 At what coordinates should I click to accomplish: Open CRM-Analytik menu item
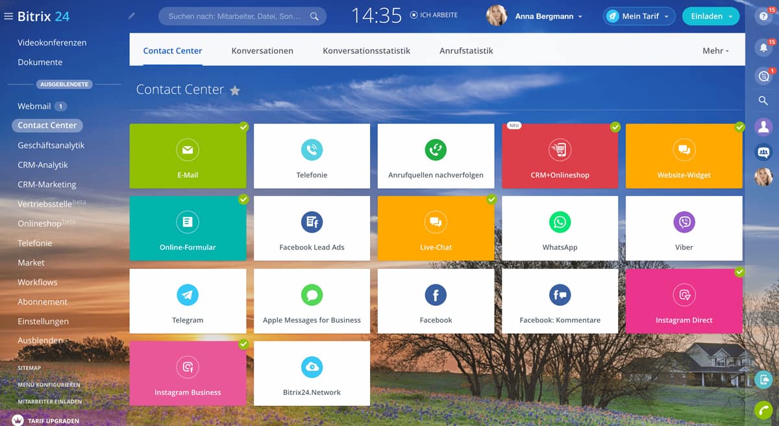coord(43,165)
